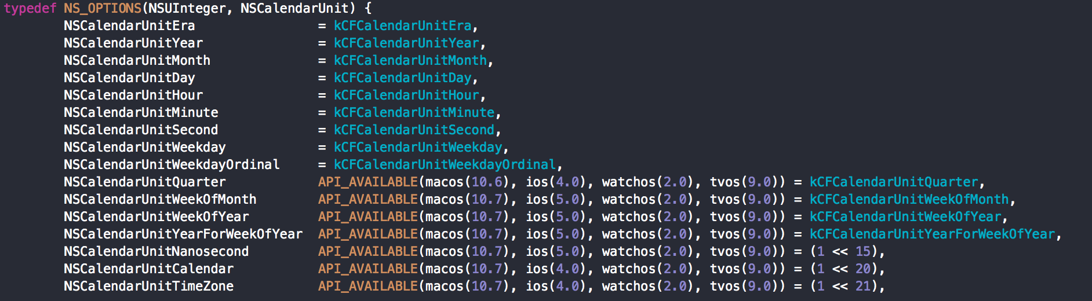Click the kCFCalendarUnitMinute constant
1092x301 pixels.
pos(414,112)
